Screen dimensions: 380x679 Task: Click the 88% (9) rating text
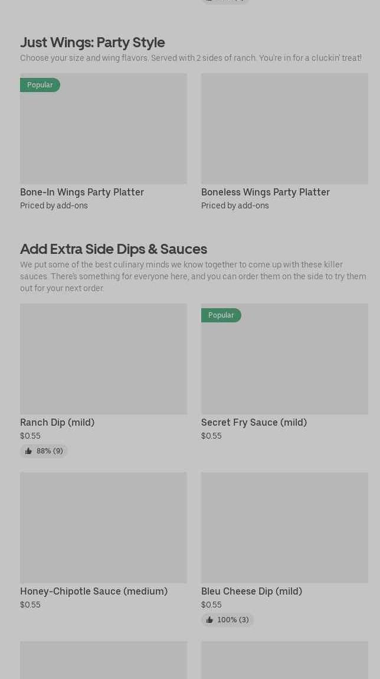point(50,451)
